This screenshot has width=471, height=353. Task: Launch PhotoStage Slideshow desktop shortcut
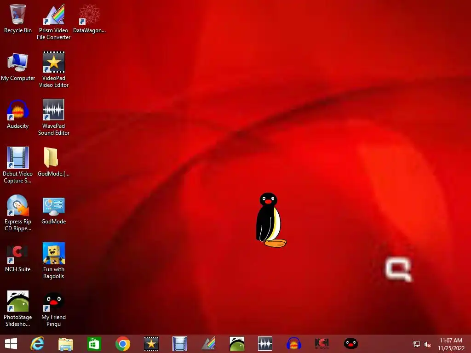(x=18, y=308)
